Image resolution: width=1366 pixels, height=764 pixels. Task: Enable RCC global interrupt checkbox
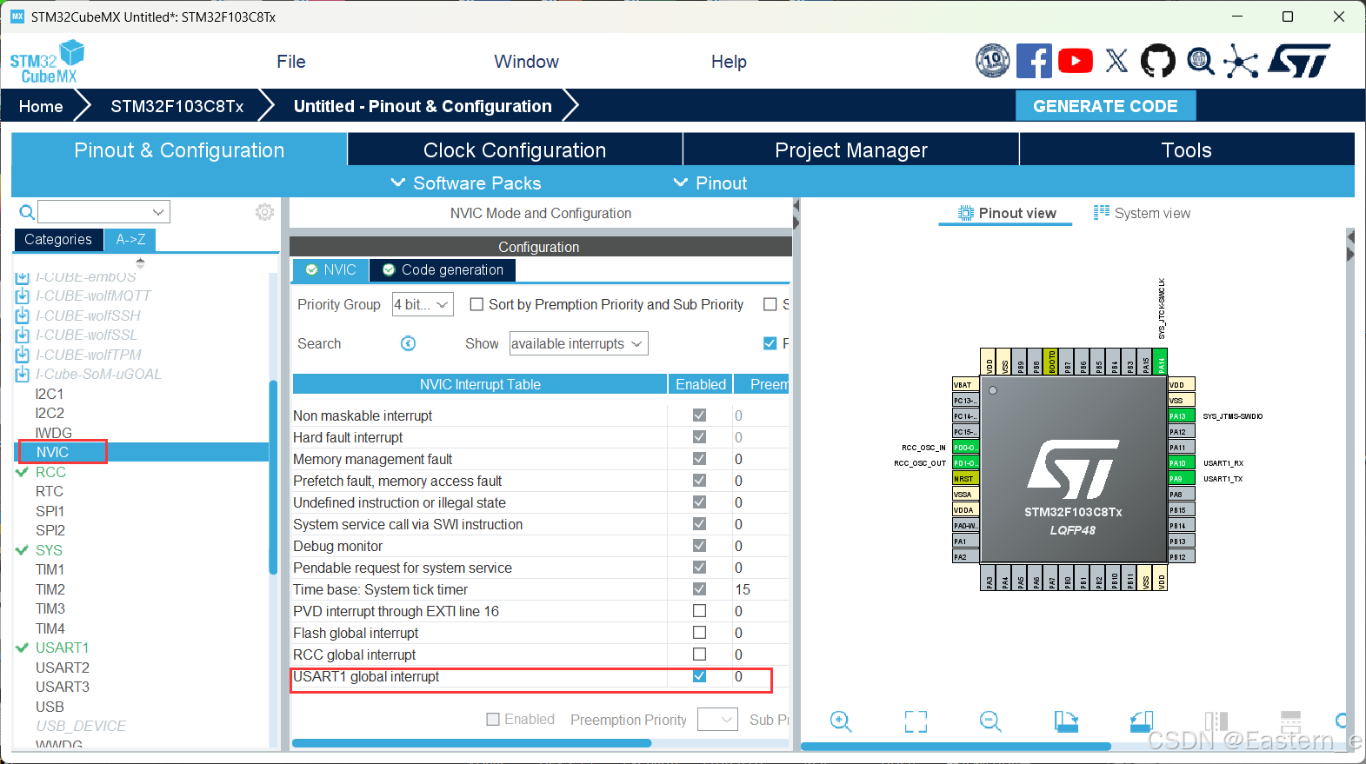tap(699, 654)
